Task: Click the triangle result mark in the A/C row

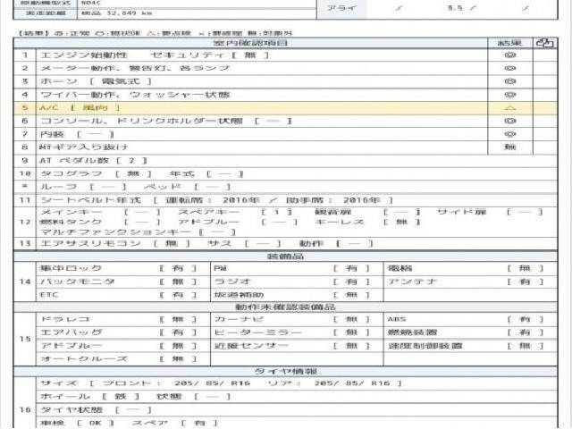Action: click(x=510, y=108)
